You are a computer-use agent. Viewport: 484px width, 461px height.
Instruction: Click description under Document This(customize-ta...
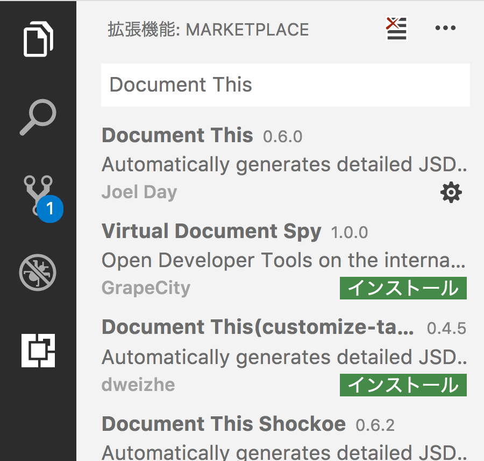point(284,357)
